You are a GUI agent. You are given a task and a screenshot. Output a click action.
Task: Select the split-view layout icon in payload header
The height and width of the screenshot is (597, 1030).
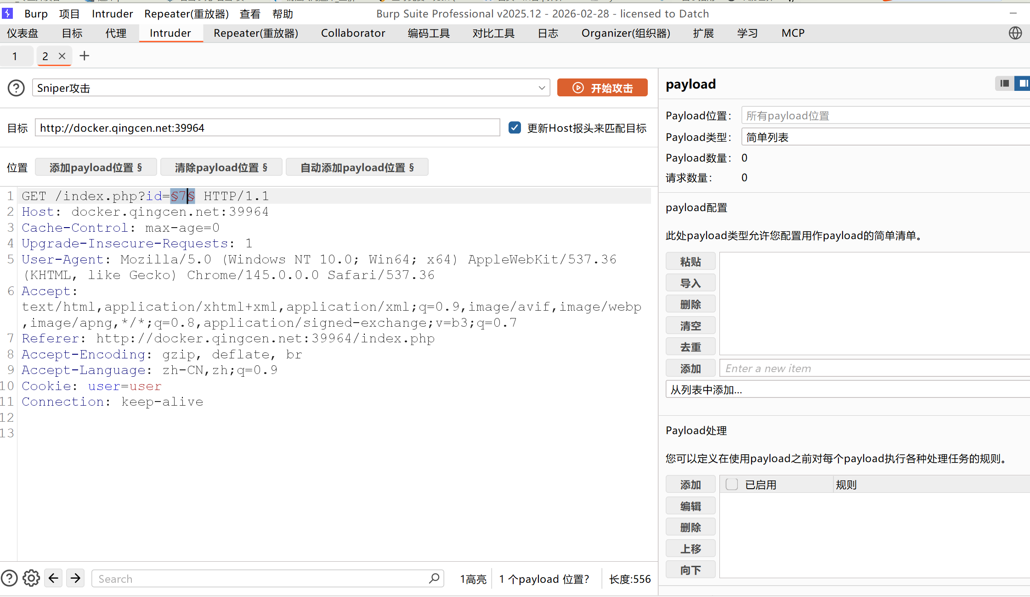(x=1023, y=83)
